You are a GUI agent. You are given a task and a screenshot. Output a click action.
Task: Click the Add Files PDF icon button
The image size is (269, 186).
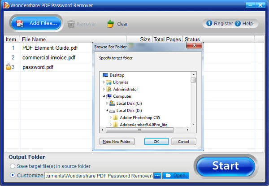[x=20, y=23]
